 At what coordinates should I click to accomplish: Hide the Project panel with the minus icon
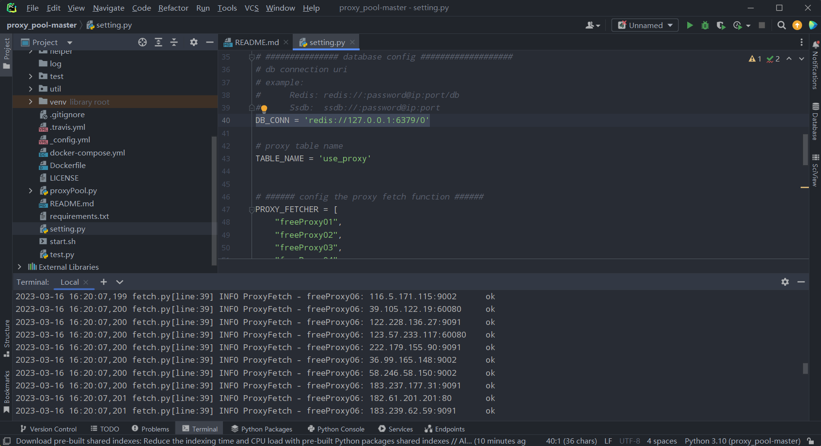(x=210, y=42)
